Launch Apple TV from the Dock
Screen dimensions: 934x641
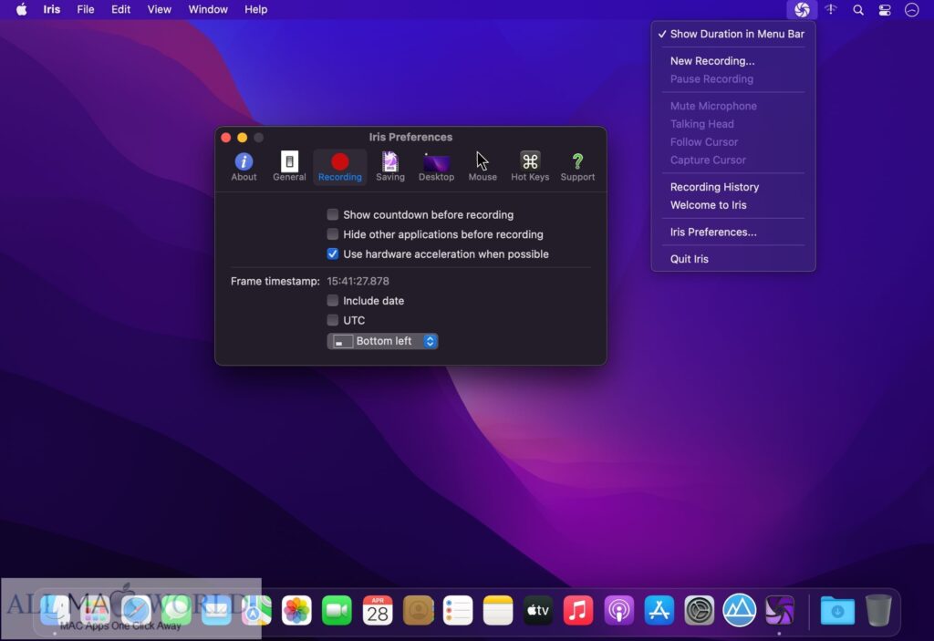tap(538, 611)
